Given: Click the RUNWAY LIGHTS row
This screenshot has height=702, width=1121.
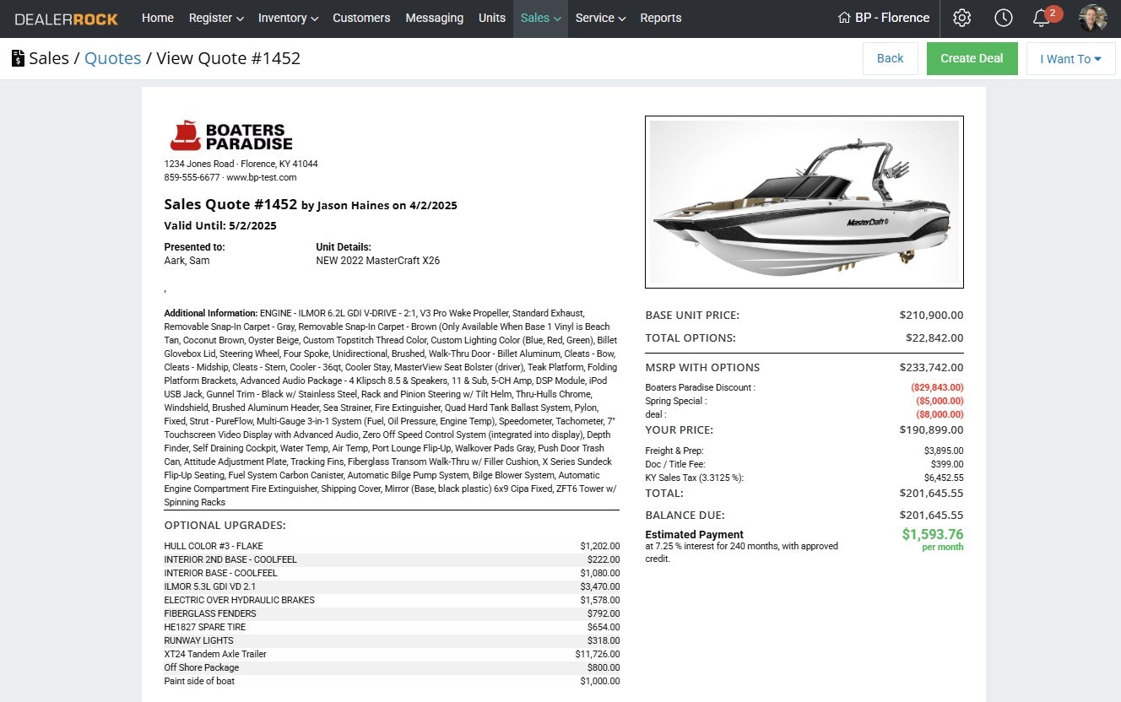Looking at the screenshot, I should [392, 640].
